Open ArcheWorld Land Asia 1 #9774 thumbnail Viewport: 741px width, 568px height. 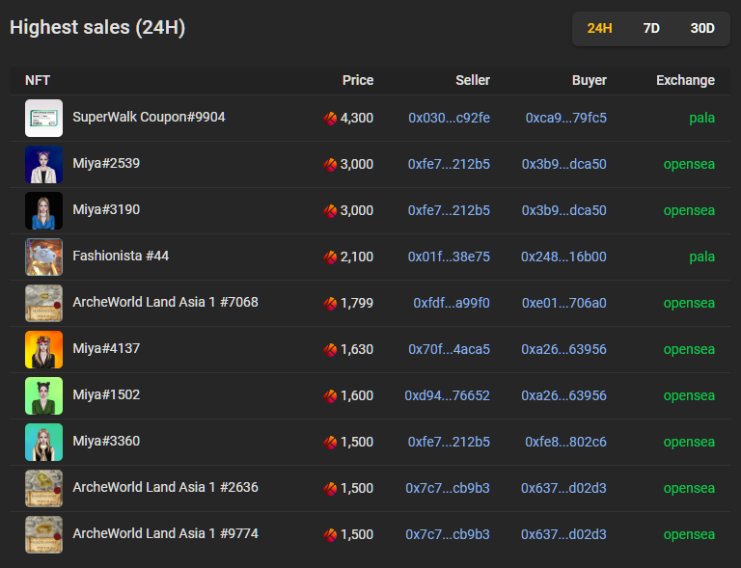pos(44,534)
